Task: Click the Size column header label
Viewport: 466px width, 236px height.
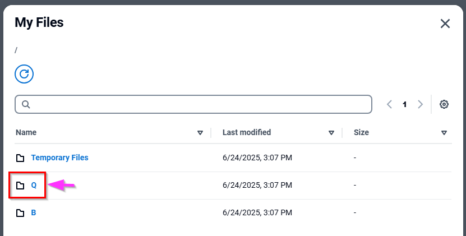Action: (361, 133)
